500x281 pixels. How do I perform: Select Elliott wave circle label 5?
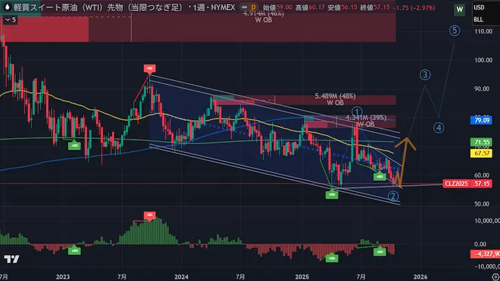(x=455, y=30)
